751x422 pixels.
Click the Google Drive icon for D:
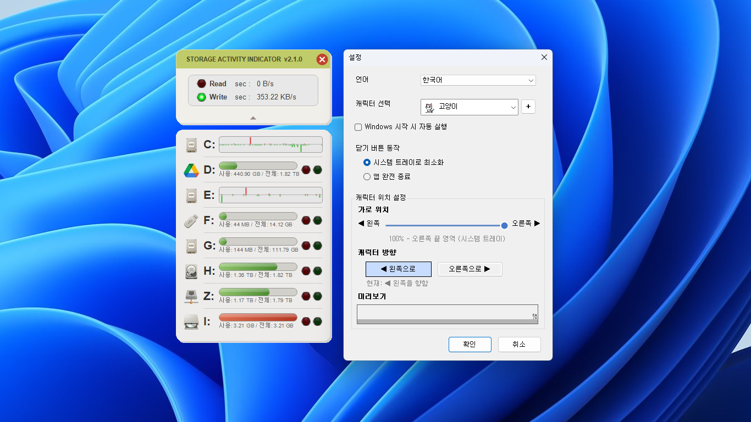point(191,170)
